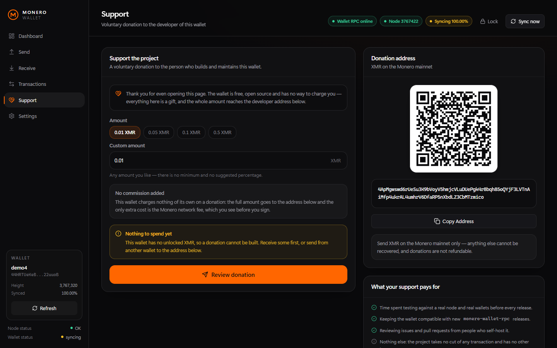
Task: Click the Send XMR mainnet only notice
Action: click(x=454, y=247)
